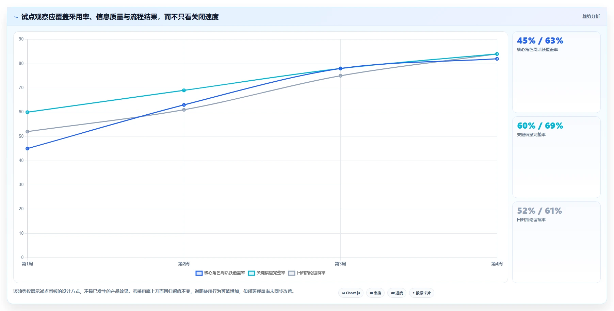The height and width of the screenshot is (311, 614).
Task: Click the 0 y-axis tick label
Action: (22, 258)
